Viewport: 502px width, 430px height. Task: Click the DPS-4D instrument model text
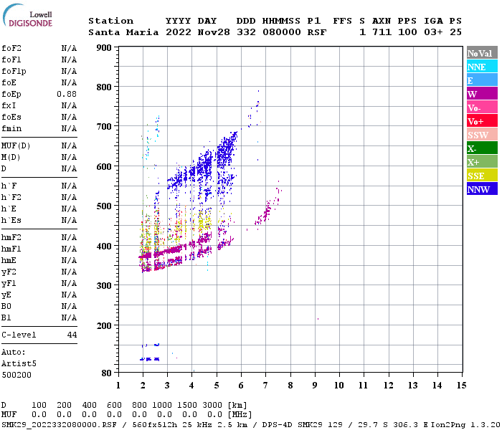tap(277, 425)
